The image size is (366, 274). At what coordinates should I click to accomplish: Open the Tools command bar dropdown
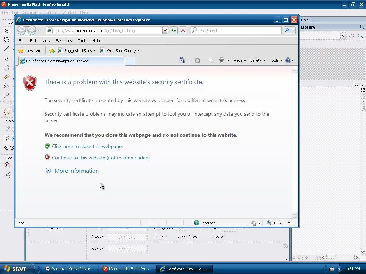(x=276, y=60)
